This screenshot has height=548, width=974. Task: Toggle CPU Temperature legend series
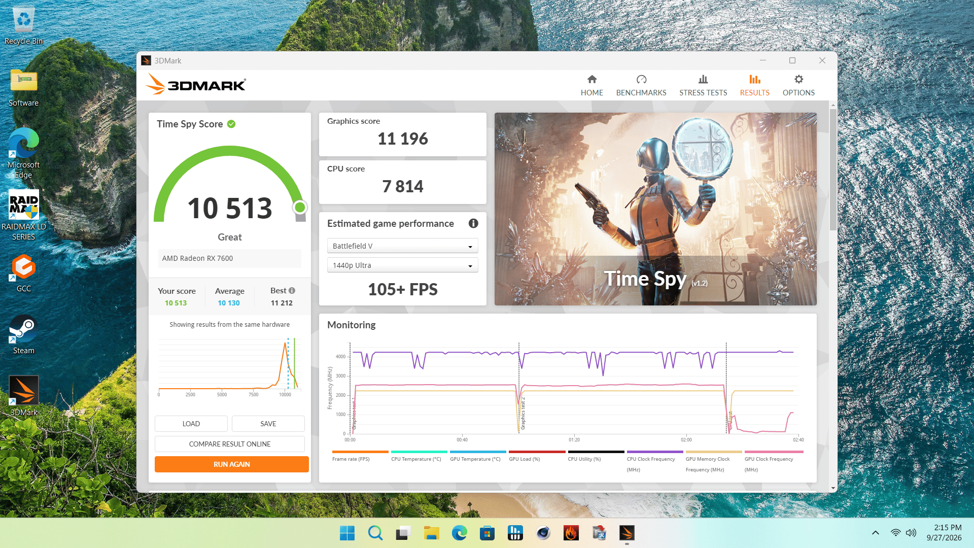click(419, 456)
